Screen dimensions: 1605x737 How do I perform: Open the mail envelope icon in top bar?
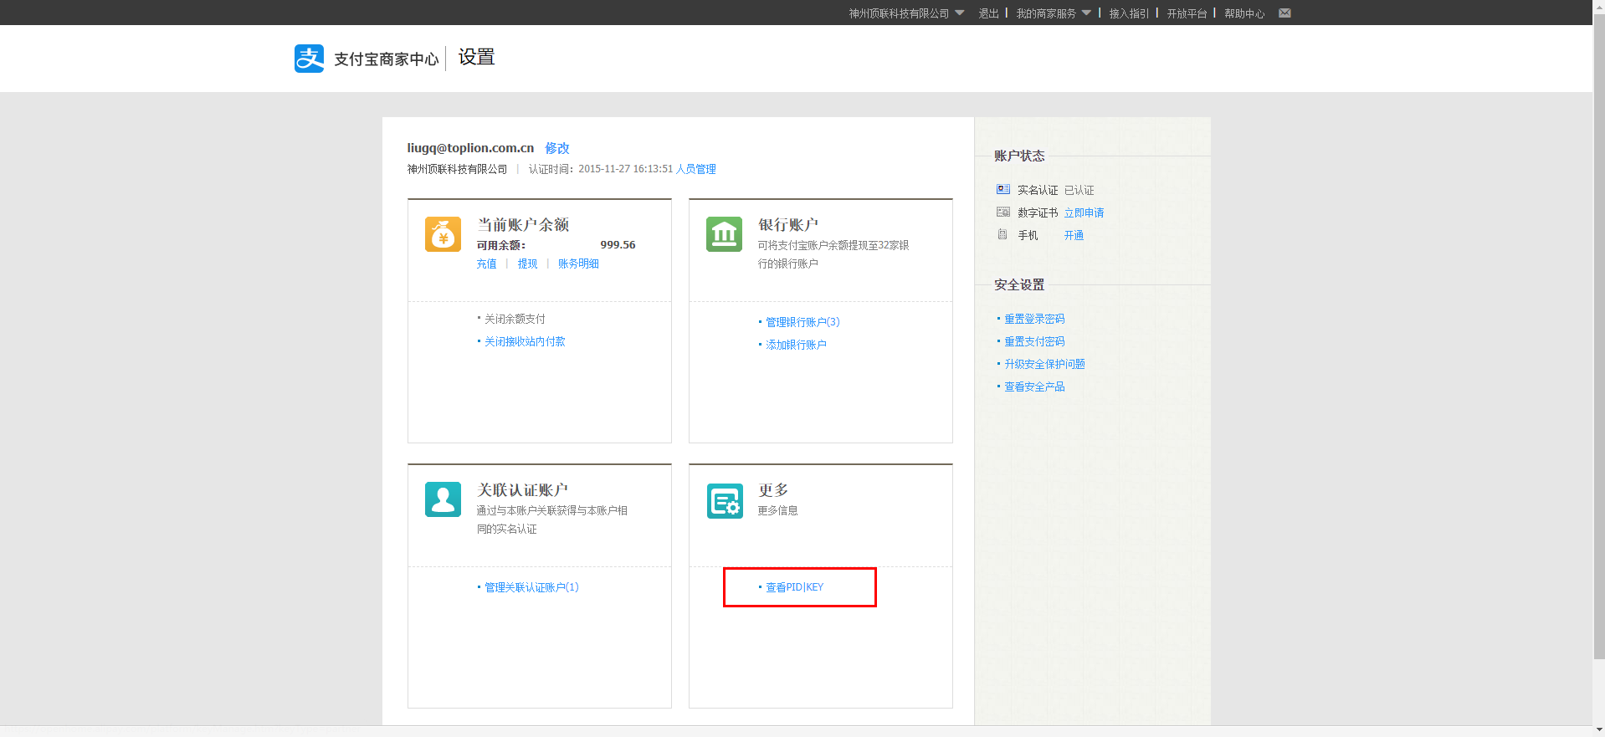1285,13
